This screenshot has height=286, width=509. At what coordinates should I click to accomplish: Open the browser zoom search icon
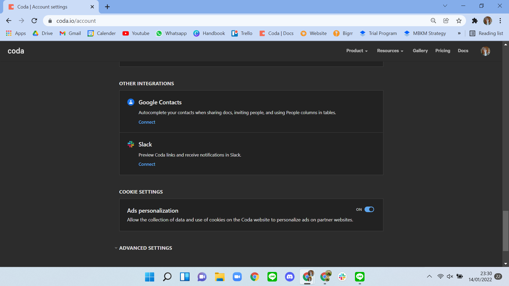coord(433,21)
